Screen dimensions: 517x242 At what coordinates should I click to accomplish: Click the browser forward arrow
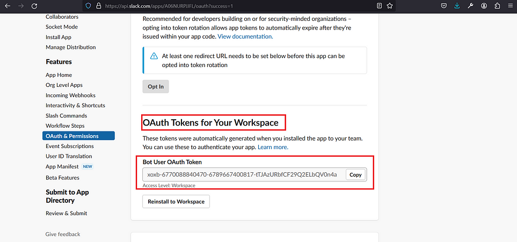click(21, 5)
